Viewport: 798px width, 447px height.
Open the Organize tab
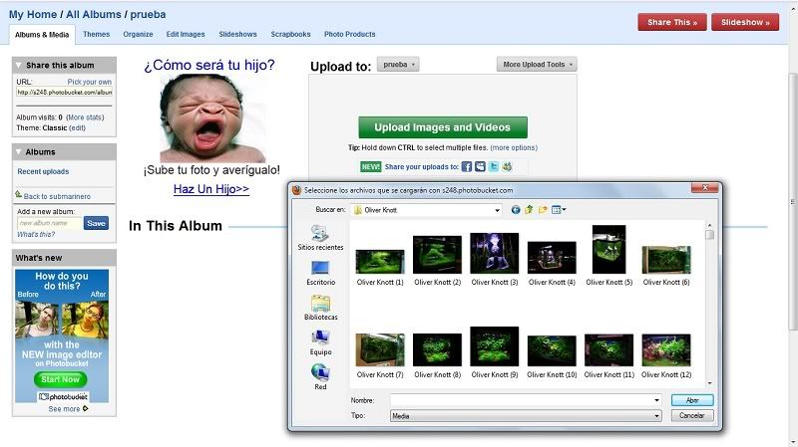[x=138, y=34]
